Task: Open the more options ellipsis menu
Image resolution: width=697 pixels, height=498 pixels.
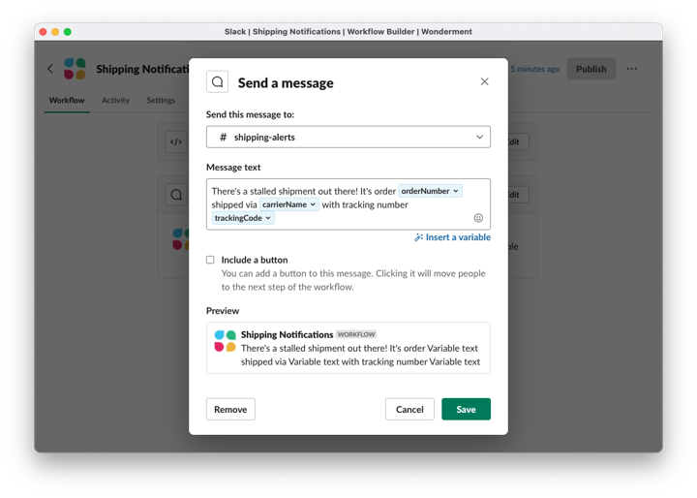Action: coord(631,69)
